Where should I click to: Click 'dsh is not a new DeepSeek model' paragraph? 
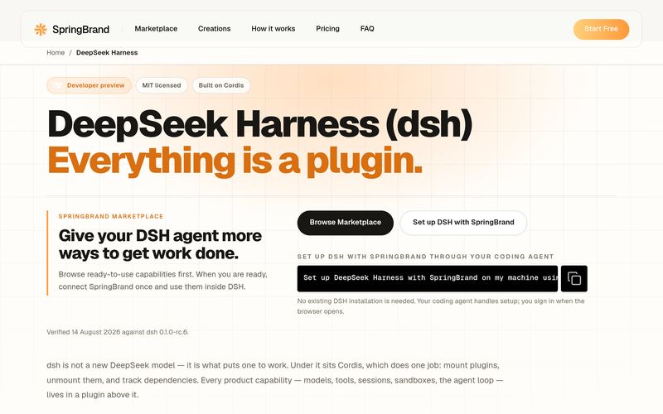pos(275,380)
